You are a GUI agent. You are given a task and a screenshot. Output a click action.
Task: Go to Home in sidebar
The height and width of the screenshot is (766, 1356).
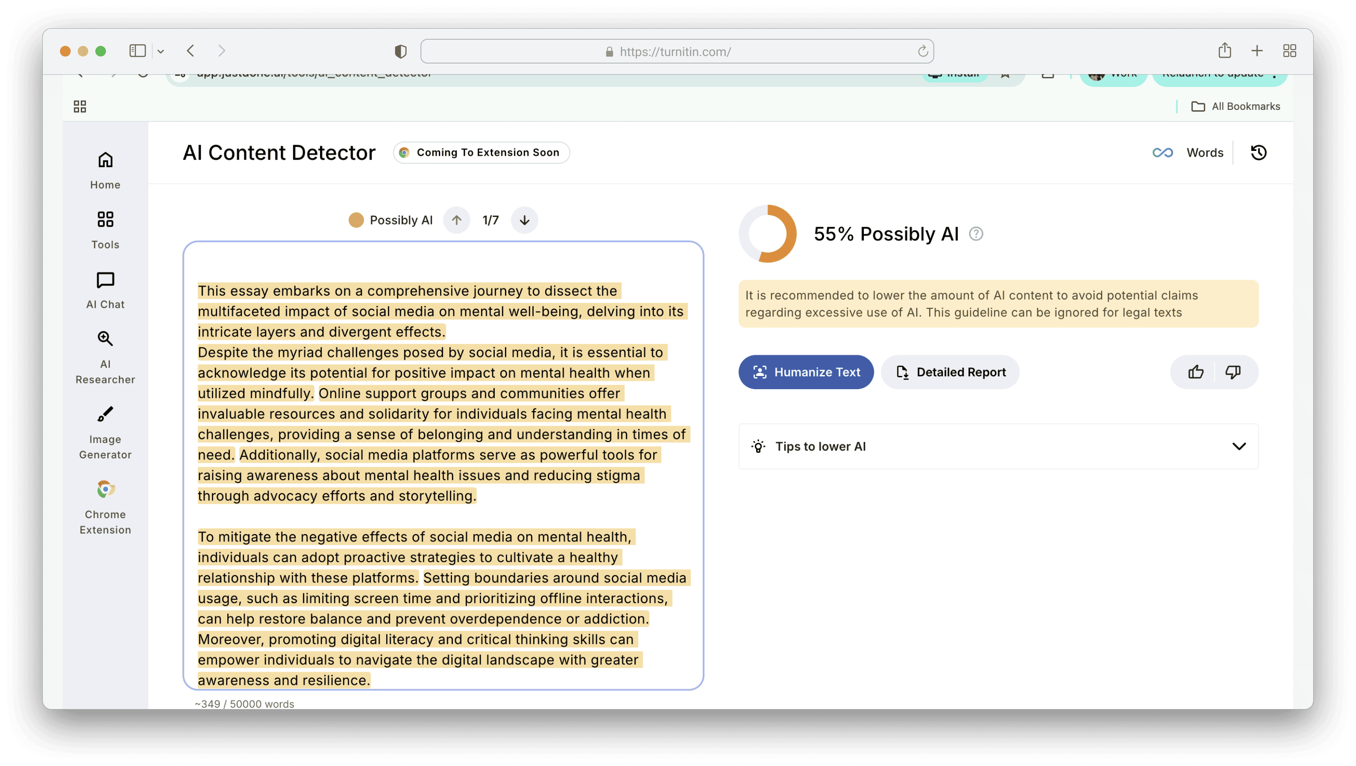tap(105, 170)
